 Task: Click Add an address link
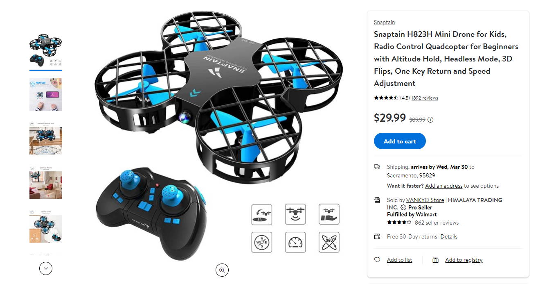coord(443,186)
